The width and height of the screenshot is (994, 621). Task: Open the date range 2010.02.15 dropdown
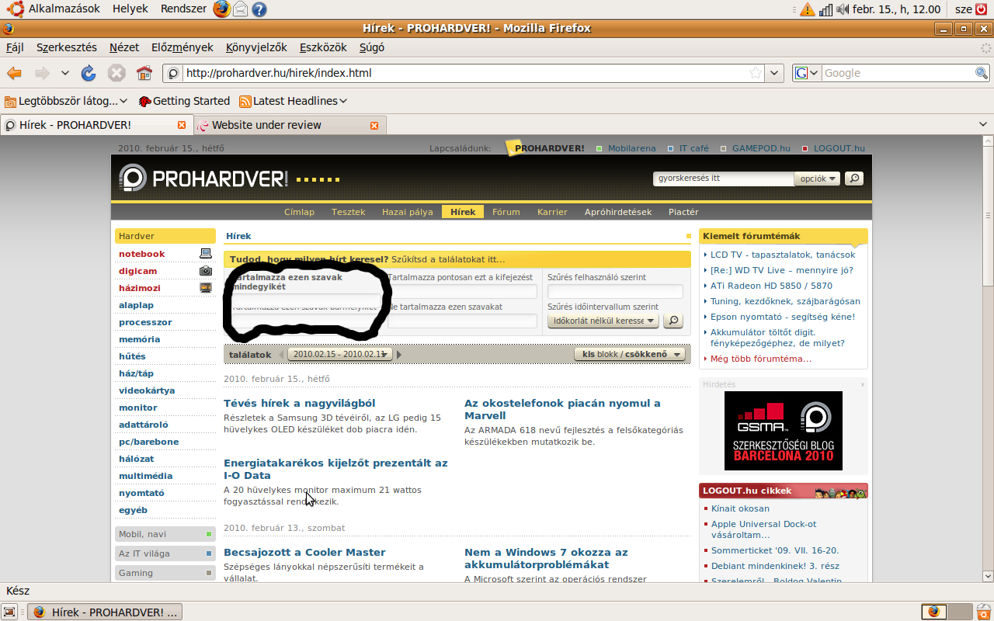(x=340, y=355)
